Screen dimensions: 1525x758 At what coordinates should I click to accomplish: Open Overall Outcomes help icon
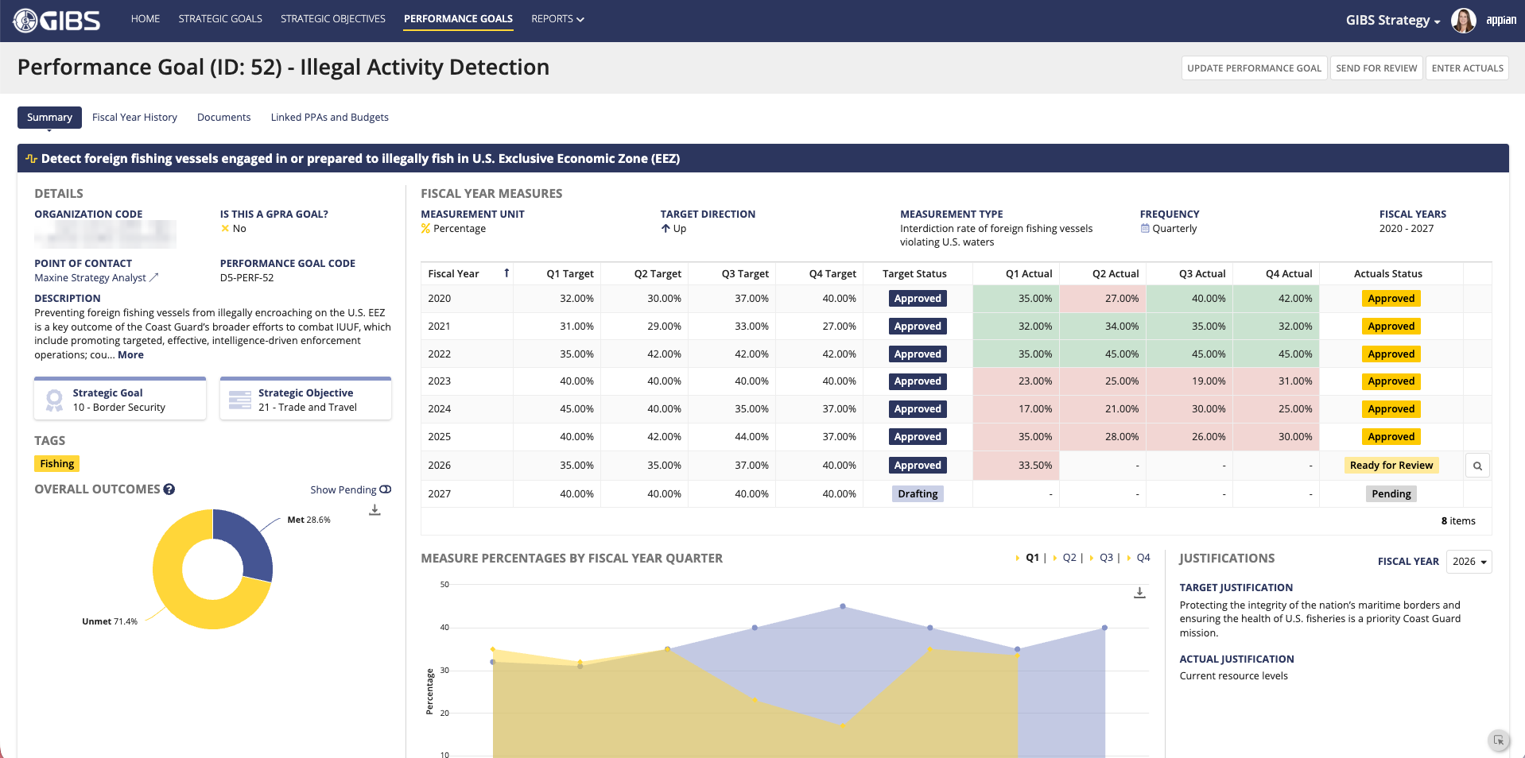pyautogui.click(x=169, y=489)
